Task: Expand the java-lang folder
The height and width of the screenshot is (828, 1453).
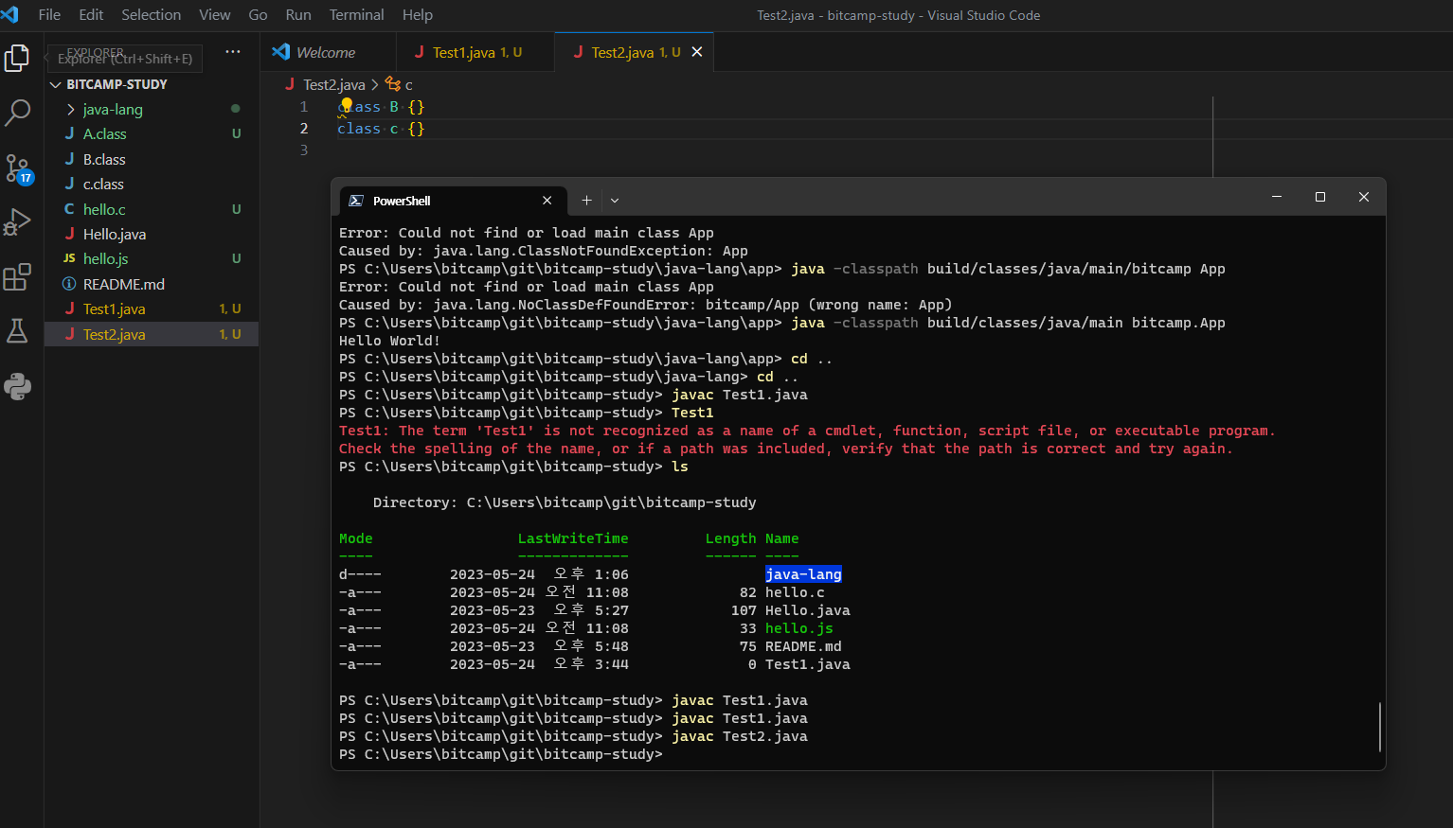Action: tap(152, 109)
